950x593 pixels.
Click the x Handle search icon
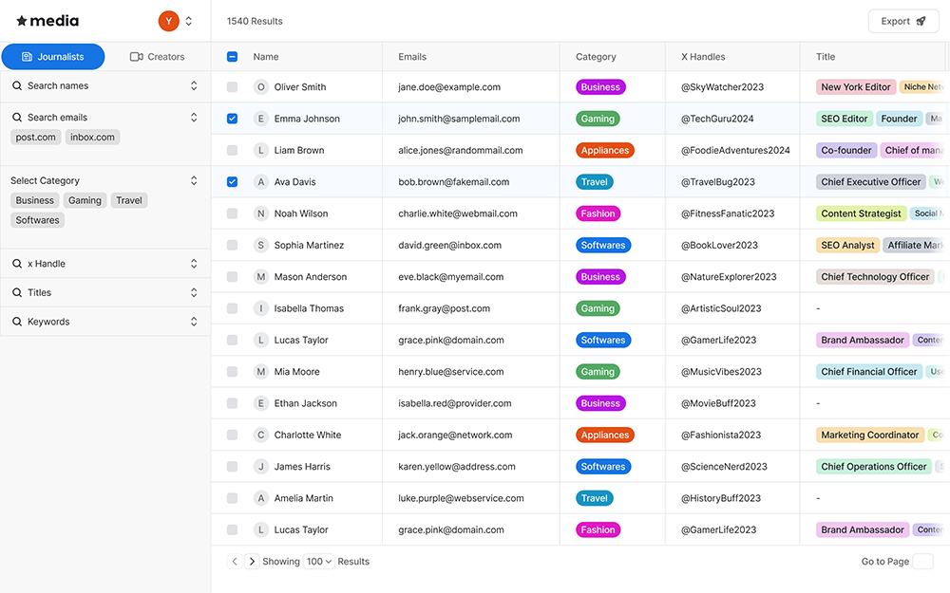(x=17, y=264)
